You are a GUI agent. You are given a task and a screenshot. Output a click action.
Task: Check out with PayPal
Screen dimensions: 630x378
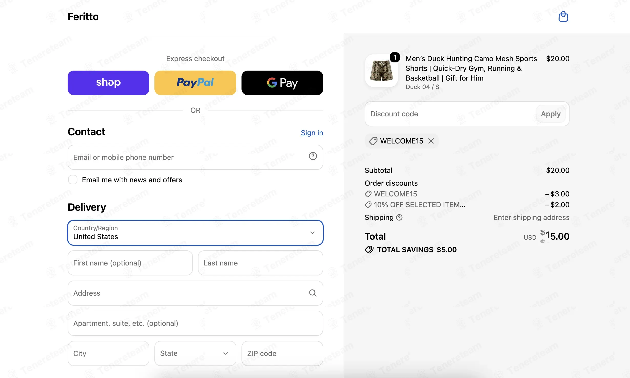[195, 83]
